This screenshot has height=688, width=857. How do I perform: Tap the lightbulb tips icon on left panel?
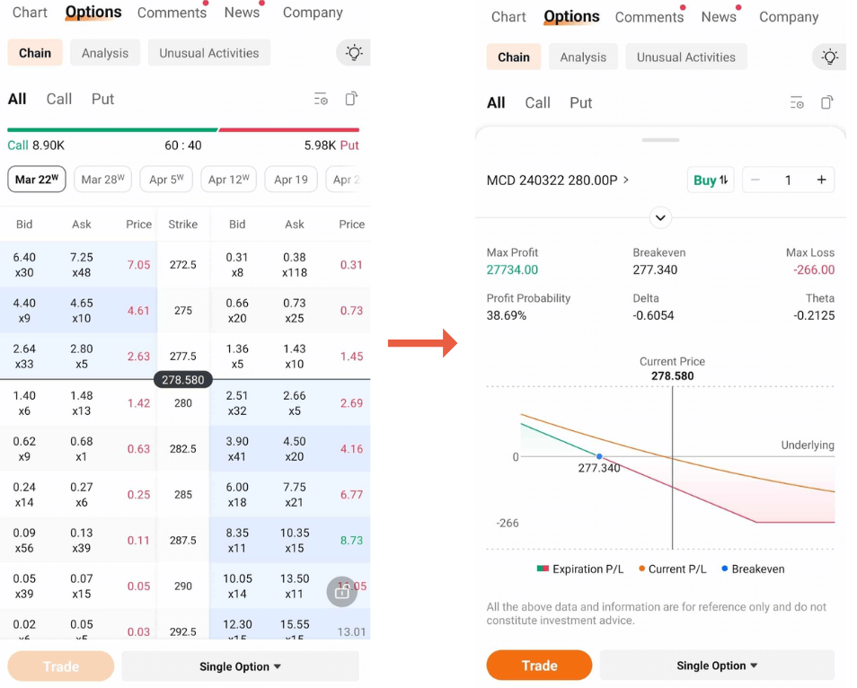[353, 53]
